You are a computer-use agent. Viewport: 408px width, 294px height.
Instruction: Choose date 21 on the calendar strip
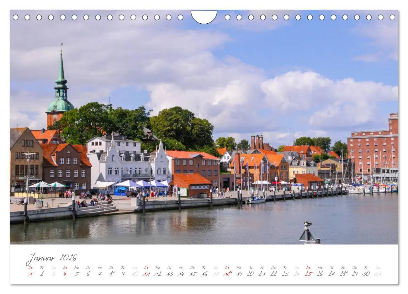tap(262, 274)
